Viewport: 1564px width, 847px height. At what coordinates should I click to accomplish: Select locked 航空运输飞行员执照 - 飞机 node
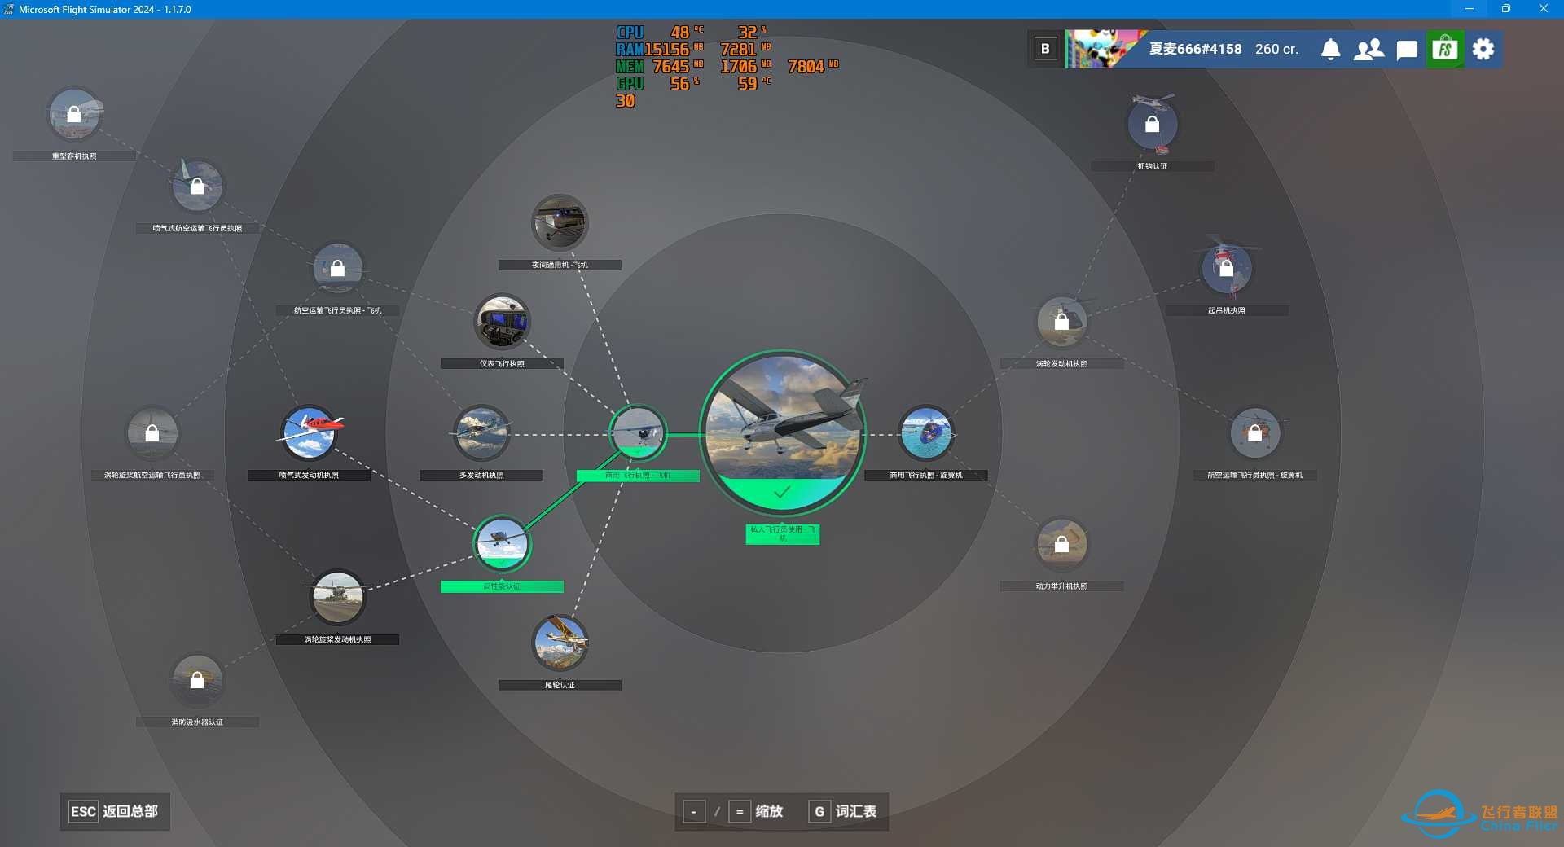[337, 268]
